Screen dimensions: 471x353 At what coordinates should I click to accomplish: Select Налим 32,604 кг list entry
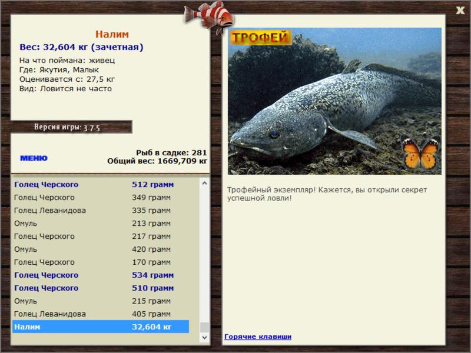100,327
